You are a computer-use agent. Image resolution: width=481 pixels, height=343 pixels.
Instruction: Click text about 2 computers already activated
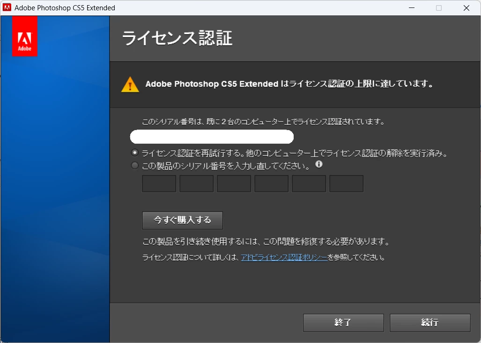click(x=263, y=122)
